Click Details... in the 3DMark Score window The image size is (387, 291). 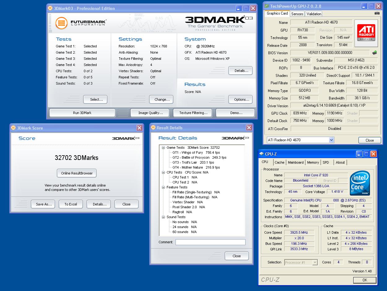click(x=99, y=204)
